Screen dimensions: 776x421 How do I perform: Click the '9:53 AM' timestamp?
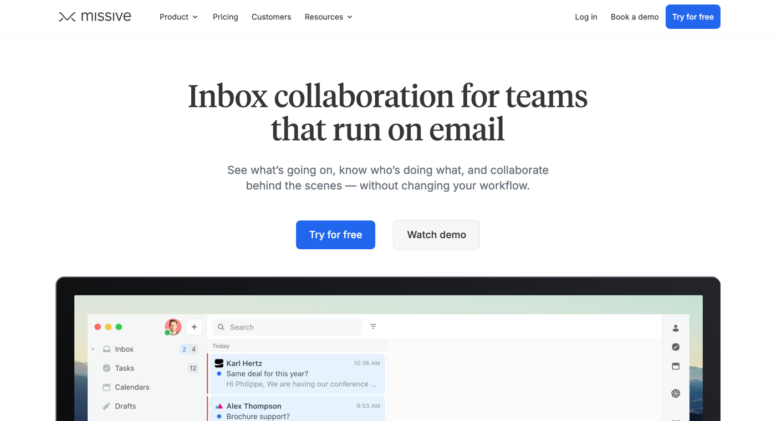click(368, 406)
